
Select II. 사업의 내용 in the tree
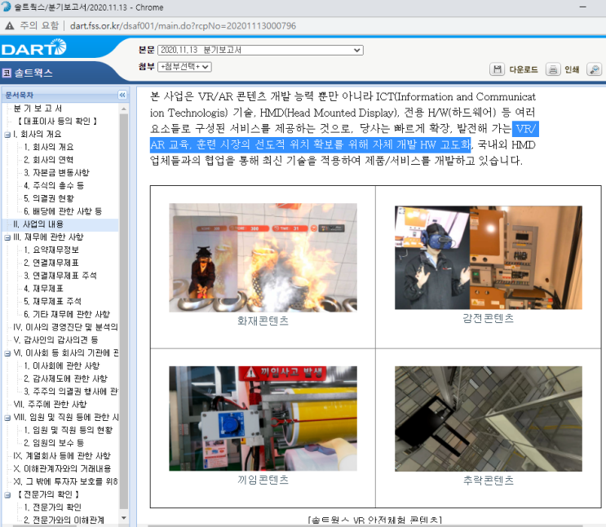tap(38, 224)
